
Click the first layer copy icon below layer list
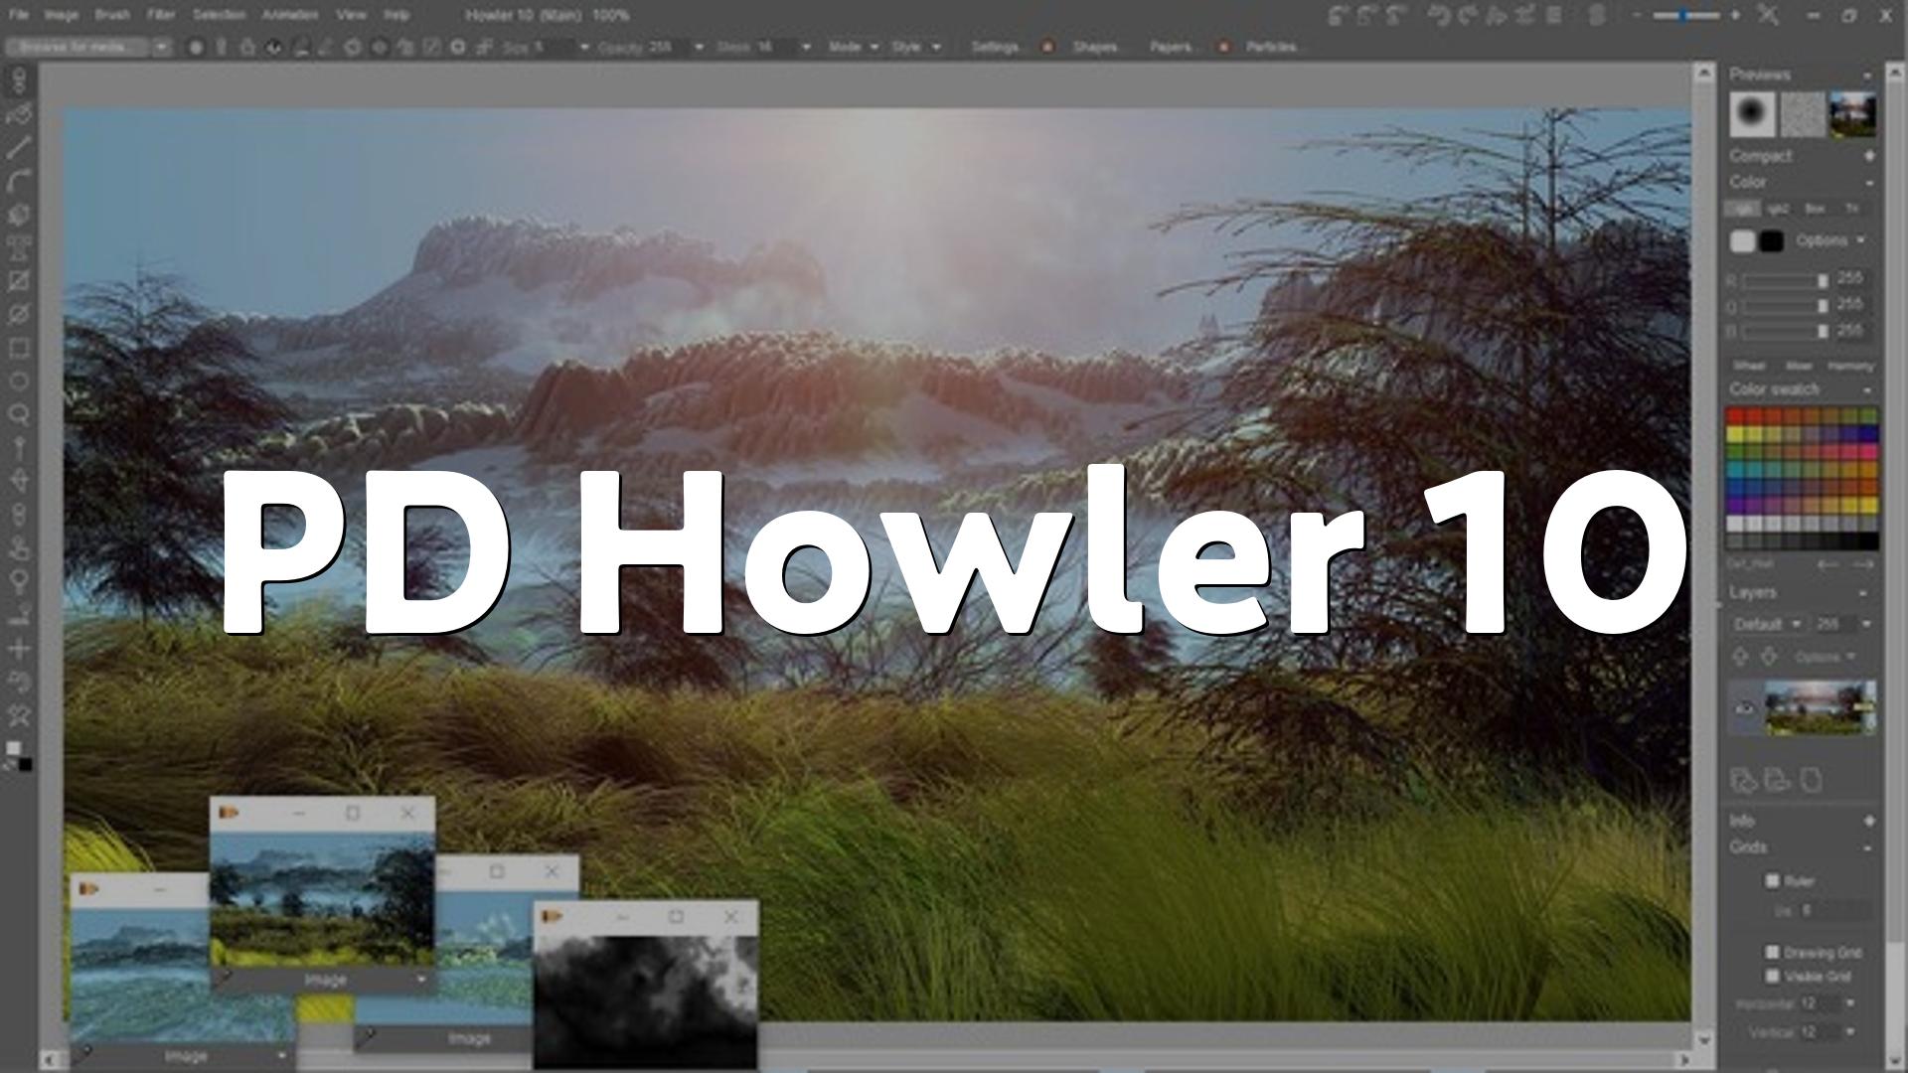click(1742, 780)
